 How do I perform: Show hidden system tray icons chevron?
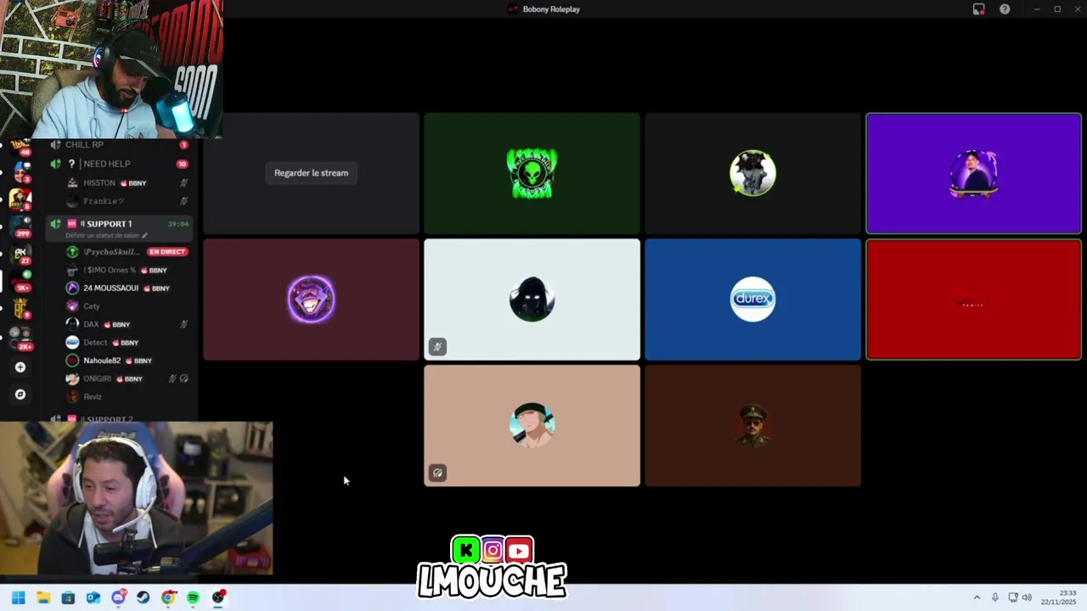pyautogui.click(x=977, y=597)
